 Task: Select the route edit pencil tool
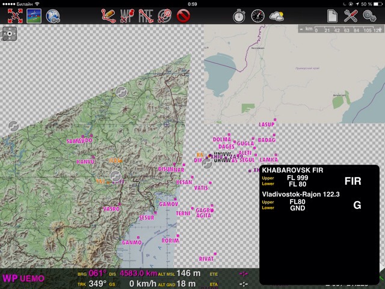pos(108,16)
